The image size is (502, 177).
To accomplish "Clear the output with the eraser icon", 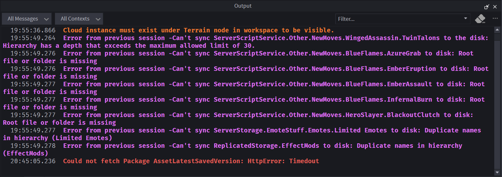I will [x=480, y=19].
